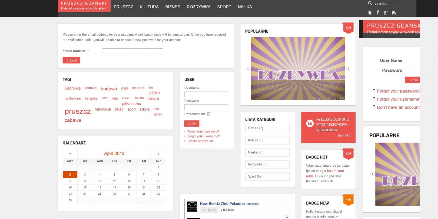The image size is (438, 219).
Task: Click the Login button in User panel
Action: coord(192,123)
